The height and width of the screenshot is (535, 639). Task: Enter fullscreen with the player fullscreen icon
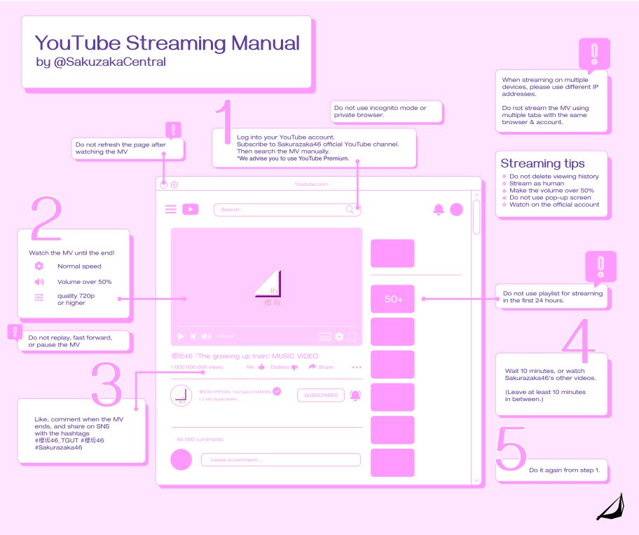(x=352, y=337)
